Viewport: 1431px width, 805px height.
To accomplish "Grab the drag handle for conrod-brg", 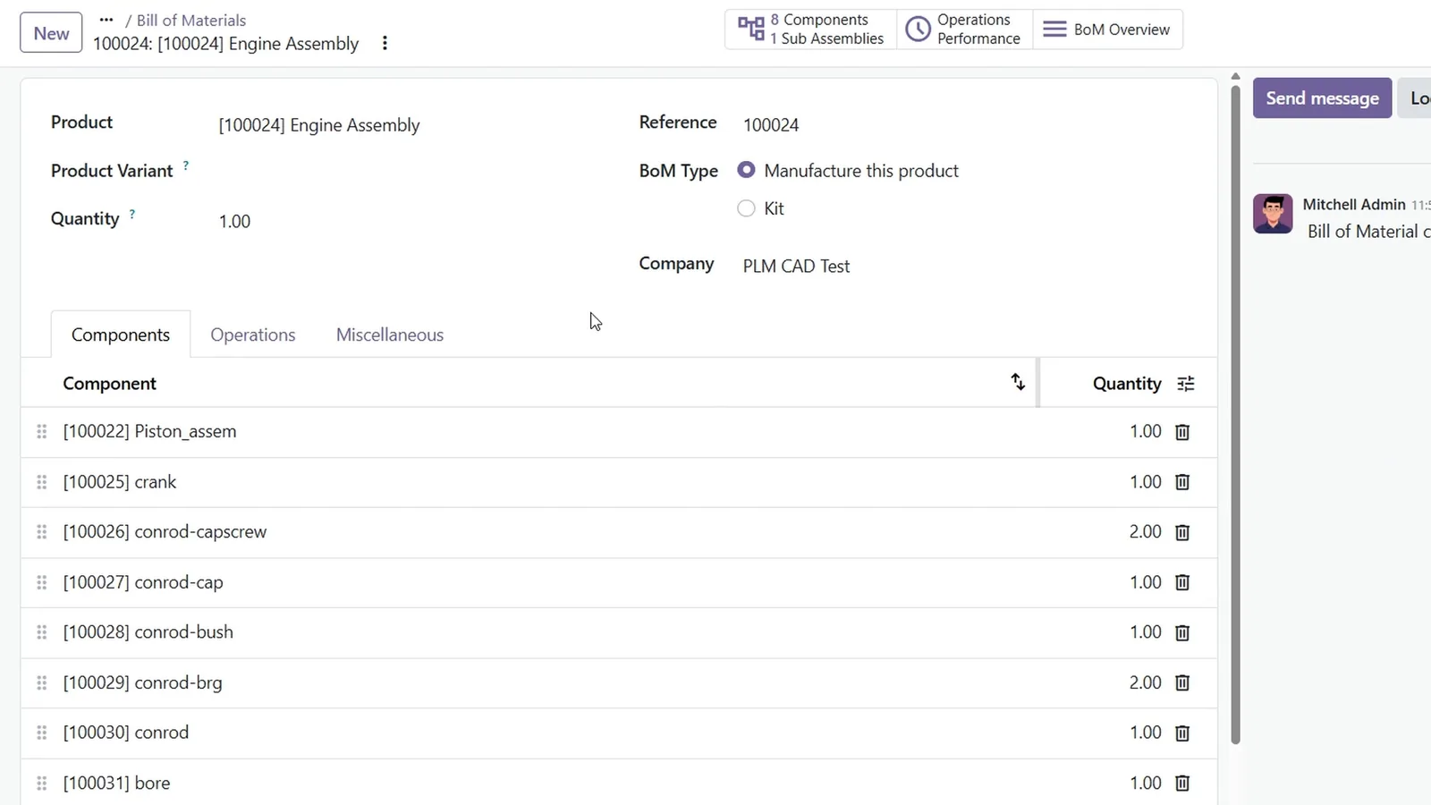I will pyautogui.click(x=41, y=682).
